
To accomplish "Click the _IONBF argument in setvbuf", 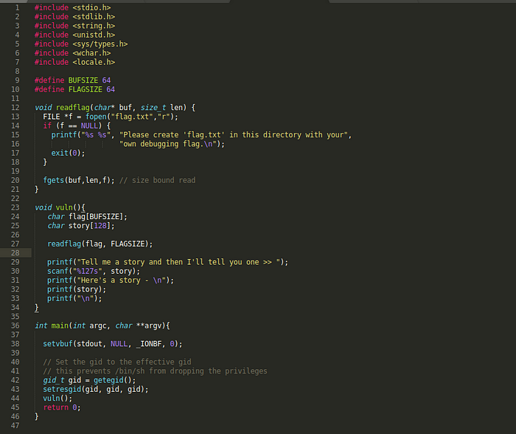I will pyautogui.click(x=149, y=344).
